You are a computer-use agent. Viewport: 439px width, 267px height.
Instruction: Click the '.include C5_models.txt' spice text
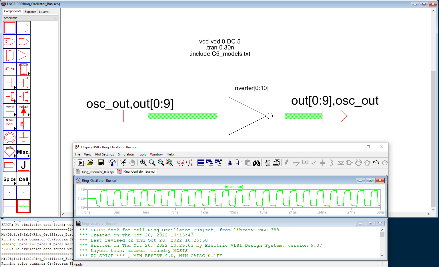(x=220, y=54)
